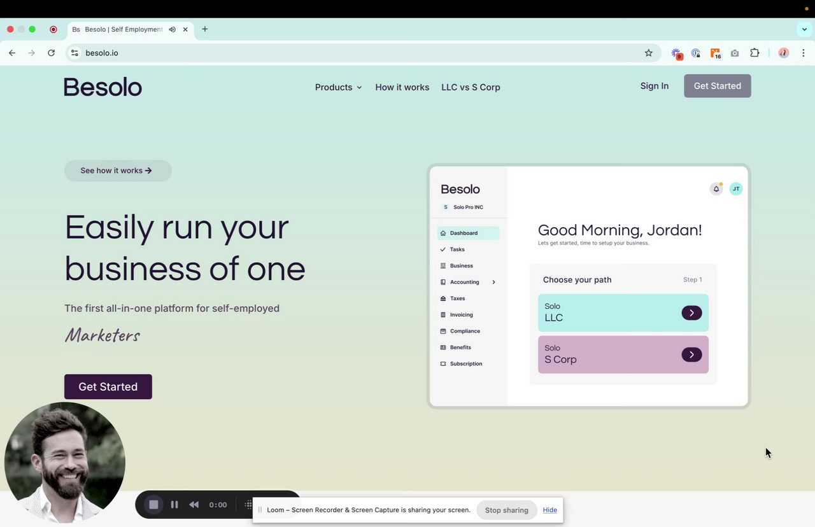The image size is (815, 527).
Task: Open the site information icon in address bar
Action: point(74,53)
